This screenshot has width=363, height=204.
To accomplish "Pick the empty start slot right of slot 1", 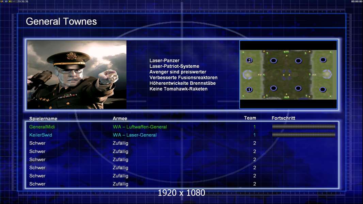I will click(274, 88).
